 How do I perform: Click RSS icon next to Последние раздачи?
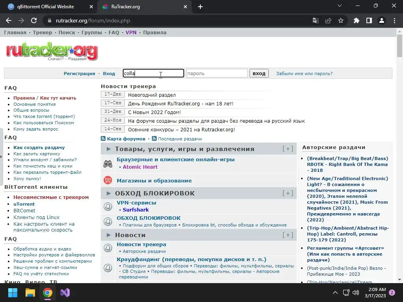154,139
